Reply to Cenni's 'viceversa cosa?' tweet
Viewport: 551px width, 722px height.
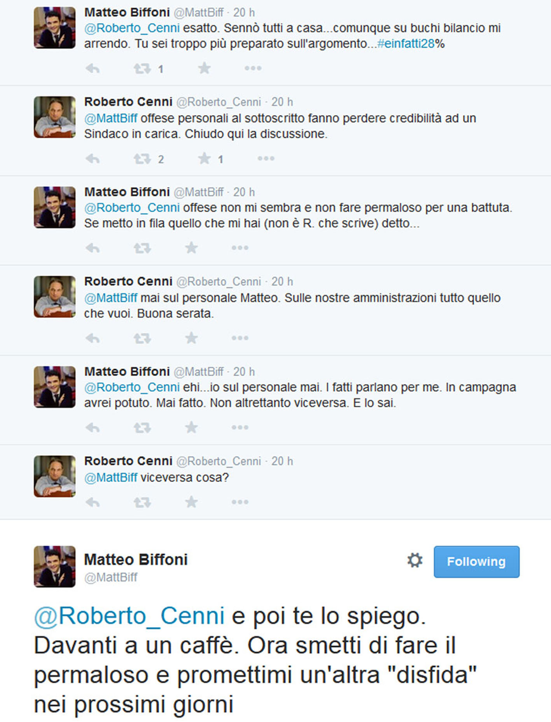tap(93, 502)
